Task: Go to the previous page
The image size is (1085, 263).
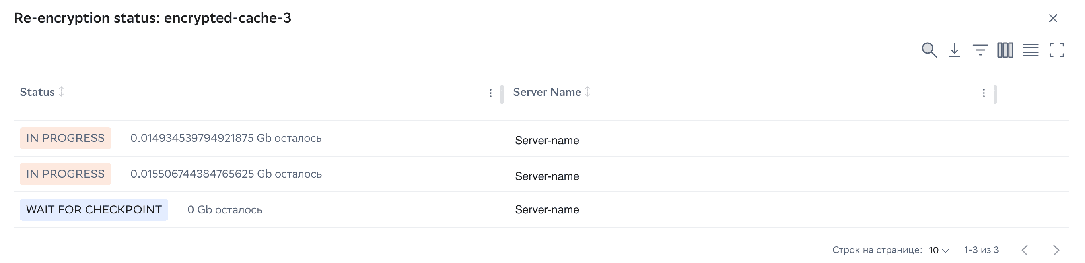Action: [x=1025, y=250]
